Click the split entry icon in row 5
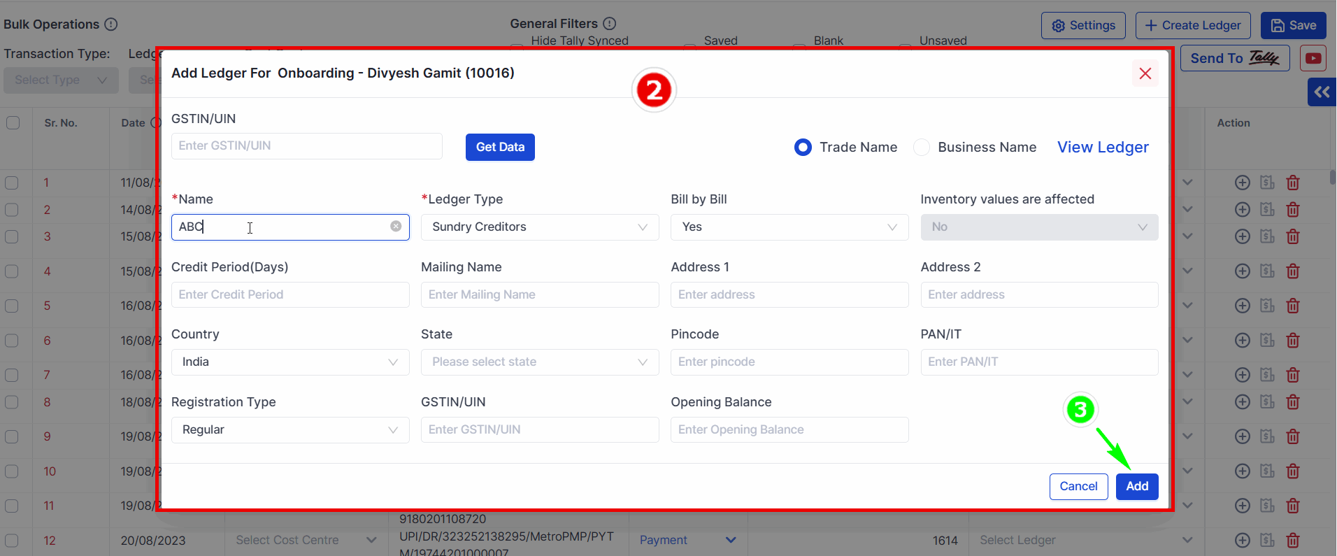 point(1267,305)
